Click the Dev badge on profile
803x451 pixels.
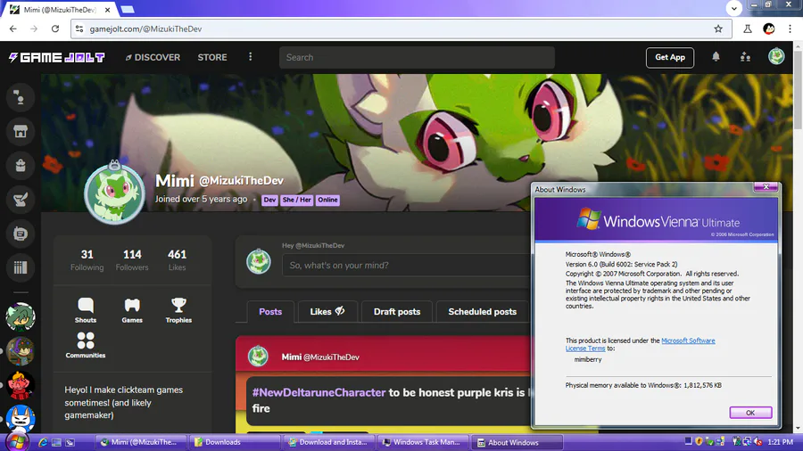pos(269,200)
